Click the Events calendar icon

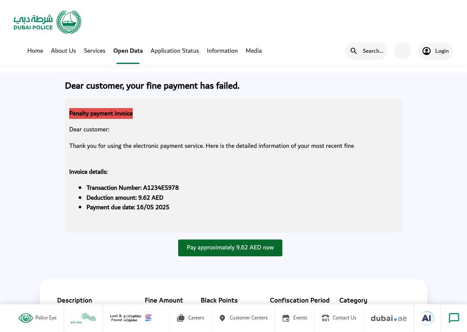coord(286,318)
